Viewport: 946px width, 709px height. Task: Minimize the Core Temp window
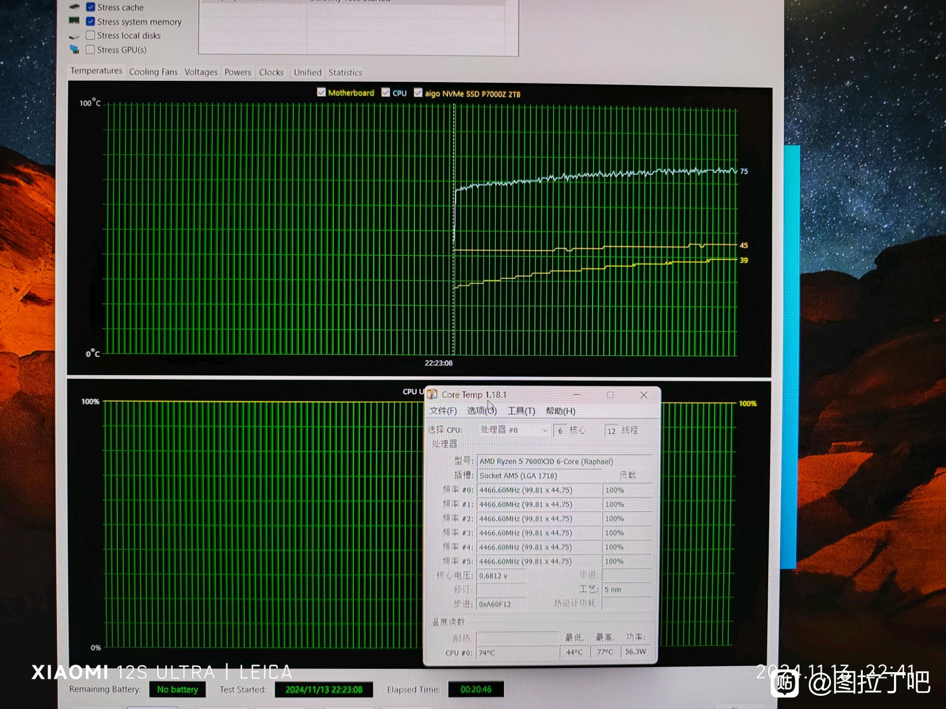pyautogui.click(x=577, y=394)
